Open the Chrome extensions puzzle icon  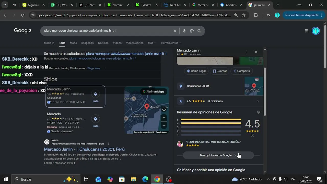[256, 15]
